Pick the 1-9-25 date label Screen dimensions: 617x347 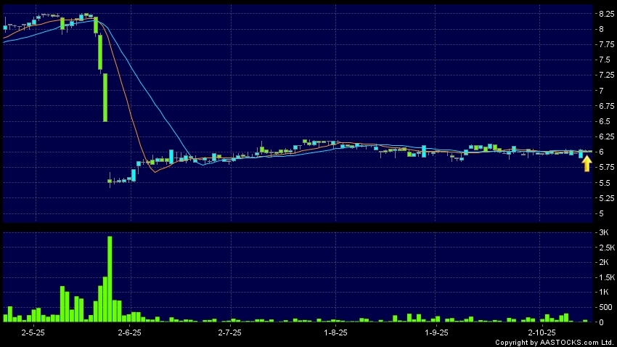coord(435,332)
